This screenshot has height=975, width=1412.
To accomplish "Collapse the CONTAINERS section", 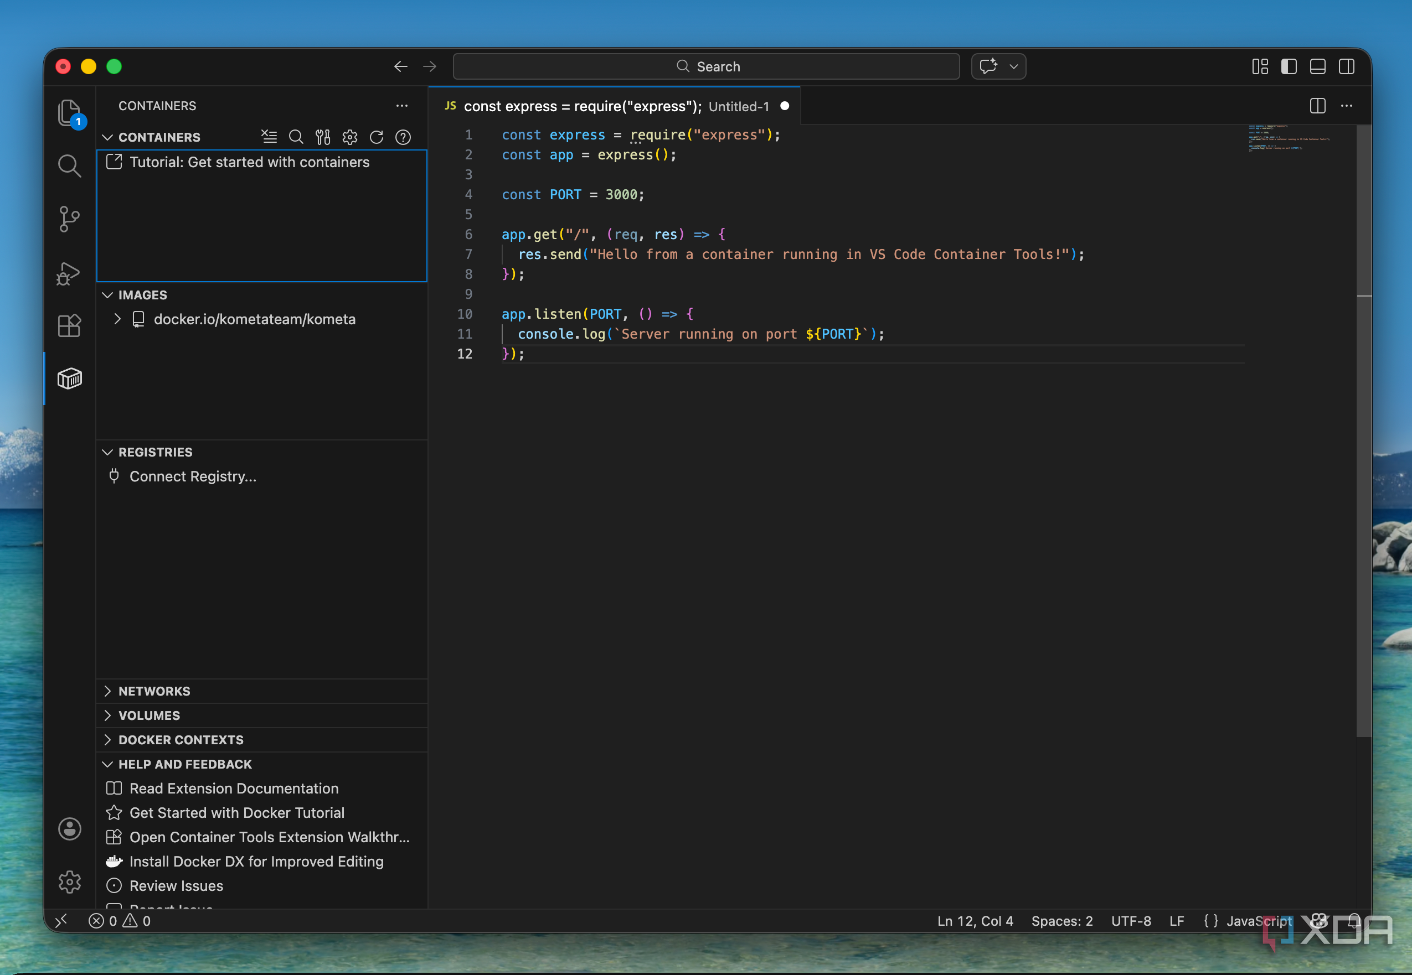I will click(107, 137).
